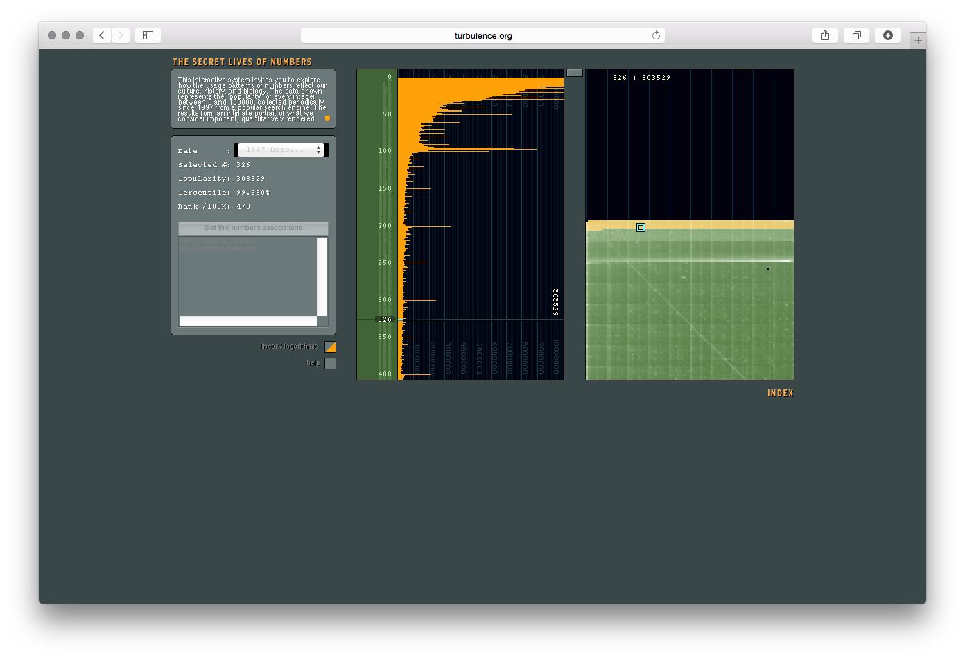Open a new tab with plus button
This screenshot has width=965, height=659.
[918, 40]
